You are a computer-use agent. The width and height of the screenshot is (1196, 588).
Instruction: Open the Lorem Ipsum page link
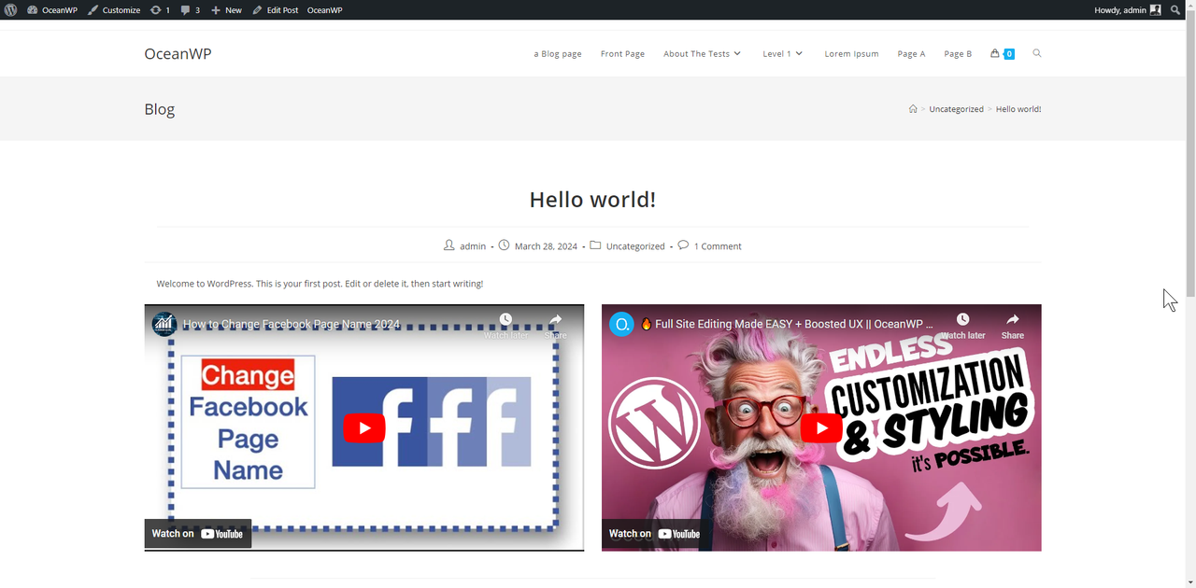click(851, 53)
